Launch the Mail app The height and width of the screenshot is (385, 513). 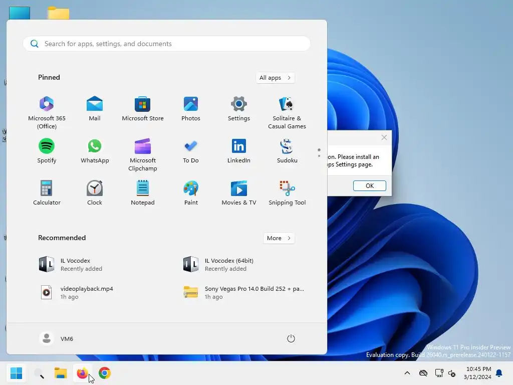(95, 109)
